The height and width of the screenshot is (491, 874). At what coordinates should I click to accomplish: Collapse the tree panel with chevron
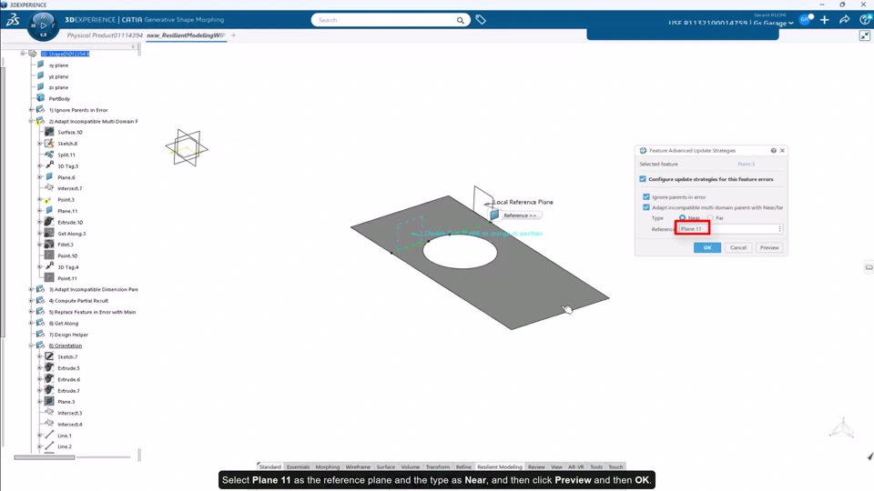(x=134, y=46)
